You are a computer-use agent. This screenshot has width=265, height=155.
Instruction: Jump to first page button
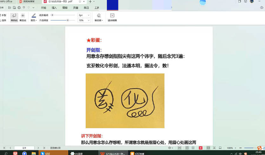tap(4, 148)
